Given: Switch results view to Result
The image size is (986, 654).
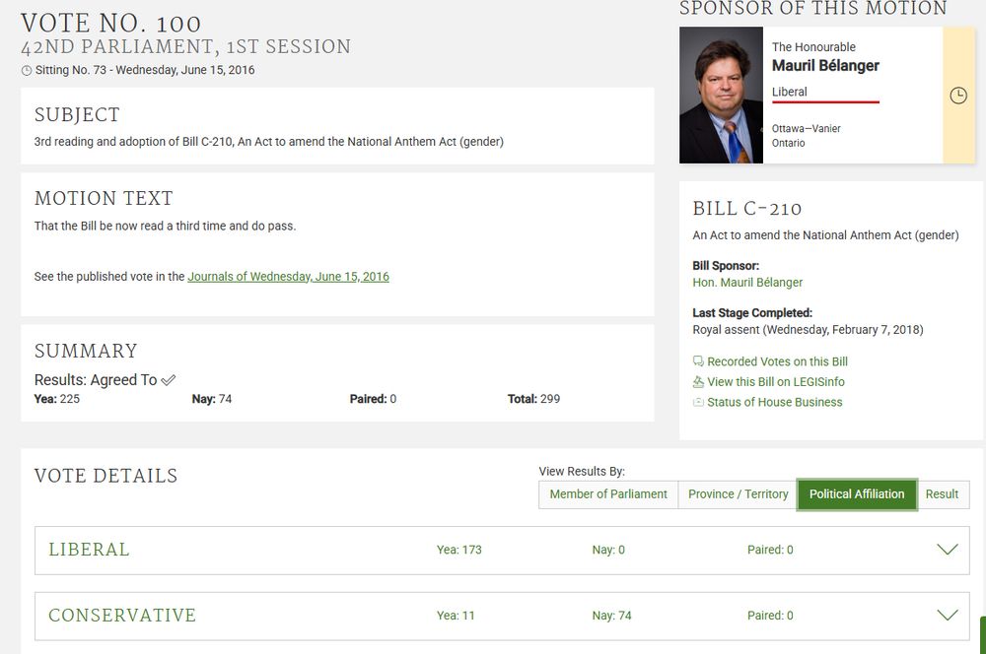Looking at the screenshot, I should click(942, 494).
